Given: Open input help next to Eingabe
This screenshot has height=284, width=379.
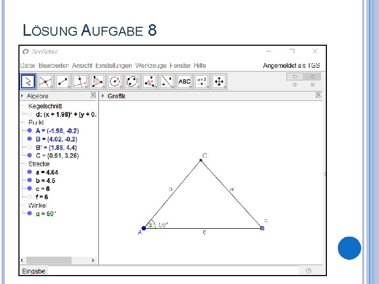Looking at the screenshot, I should [x=308, y=271].
